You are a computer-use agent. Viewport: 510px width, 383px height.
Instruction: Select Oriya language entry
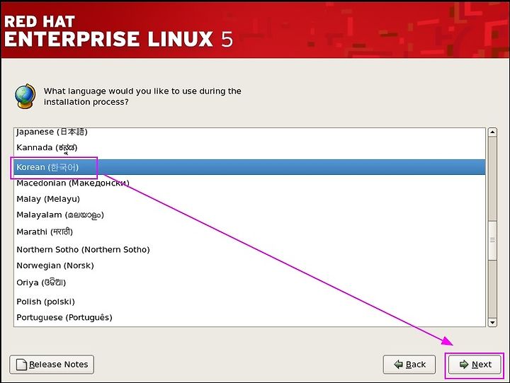(x=249, y=282)
